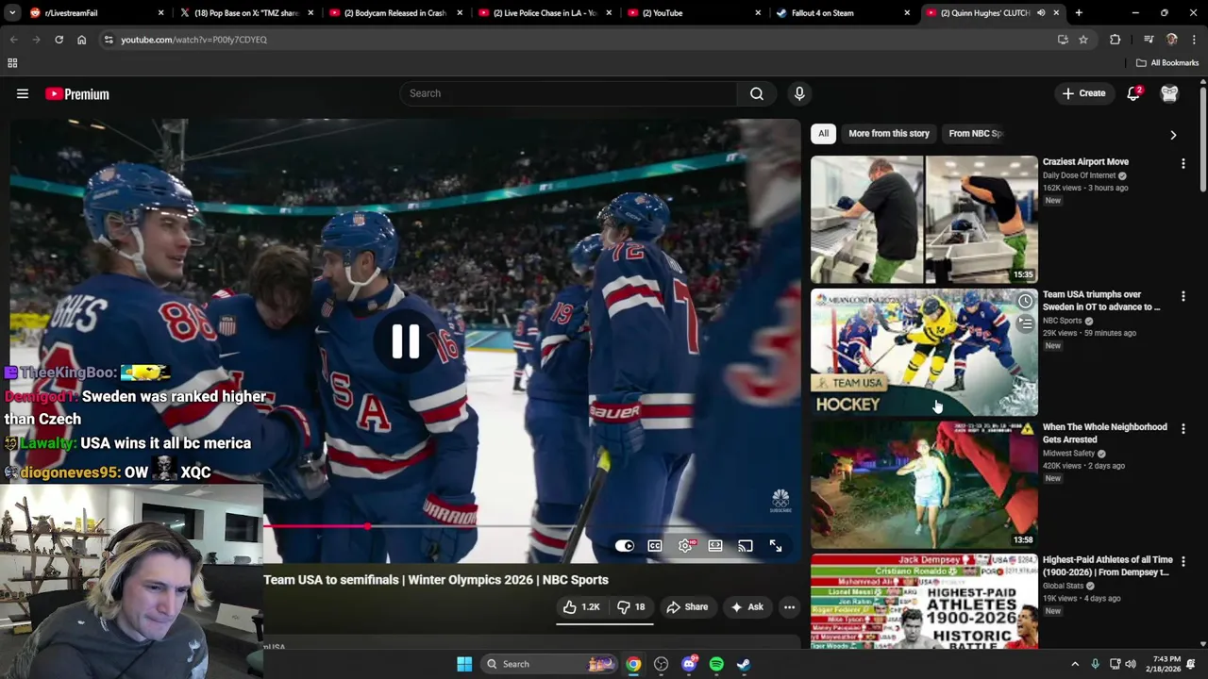Open YouTube notifications bell
This screenshot has height=679, width=1208.
tap(1133, 93)
